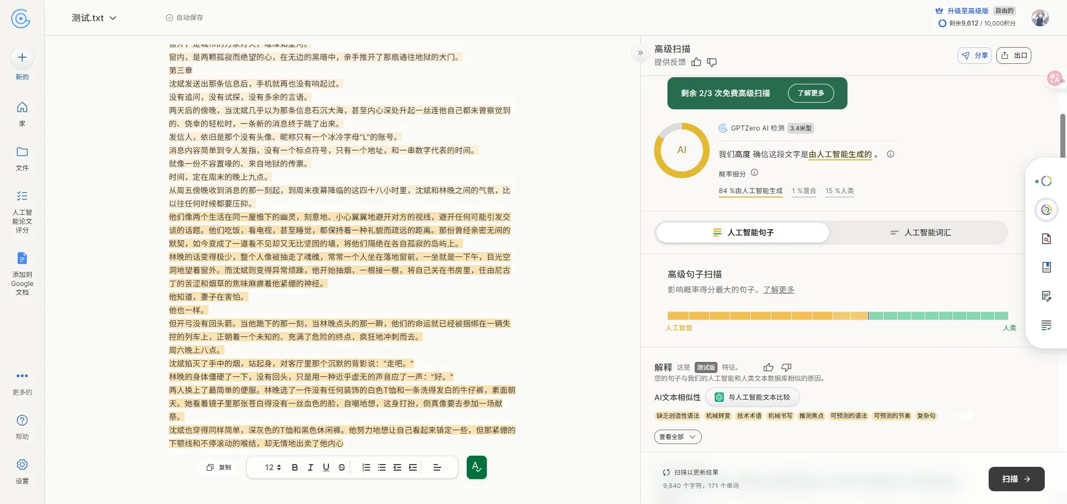Click the AI-to-human sentence probability bar
The image size is (1067, 504).
pyautogui.click(x=837, y=316)
